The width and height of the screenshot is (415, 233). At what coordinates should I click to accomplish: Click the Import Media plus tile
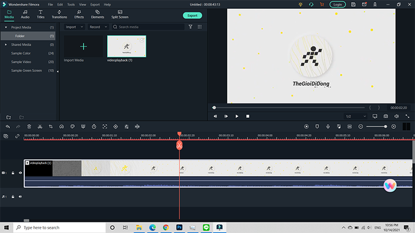(x=84, y=47)
